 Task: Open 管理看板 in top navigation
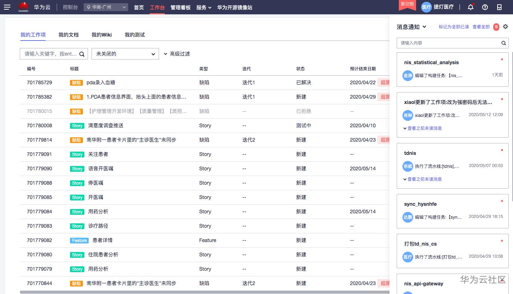[181, 7]
